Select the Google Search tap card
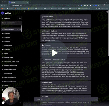Image resolution: width=109 pixels, height=106 pixels. point(66,21)
